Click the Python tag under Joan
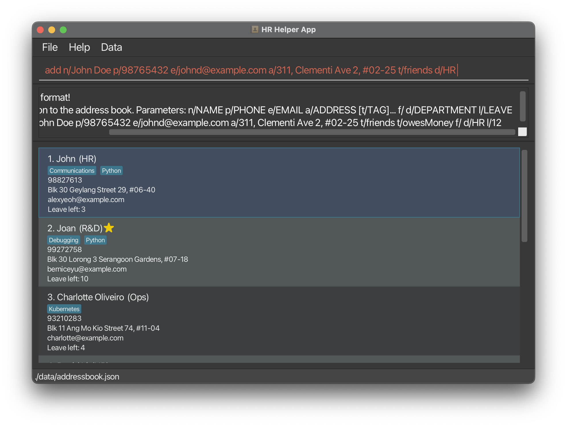 [95, 240]
